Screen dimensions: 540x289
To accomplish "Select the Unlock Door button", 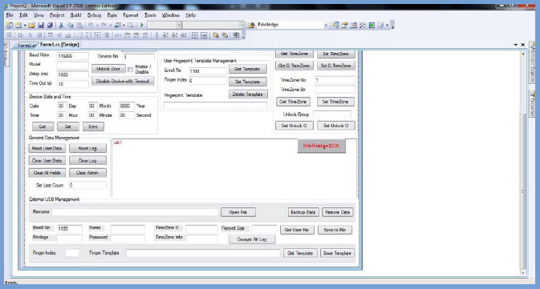I will 108,69.
